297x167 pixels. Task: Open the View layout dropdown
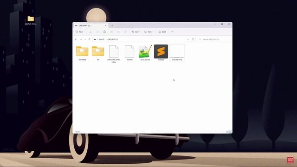tap(148, 32)
